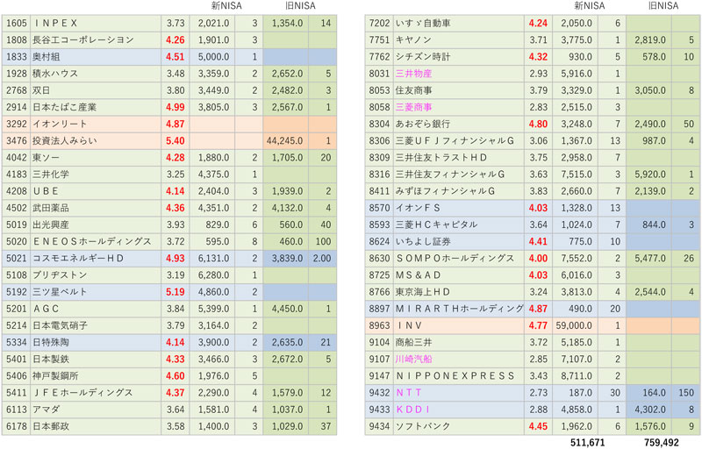Select the ＳＯＭＰＯホールディングス cell
Viewport: 702px width, 449px height.
click(x=458, y=259)
